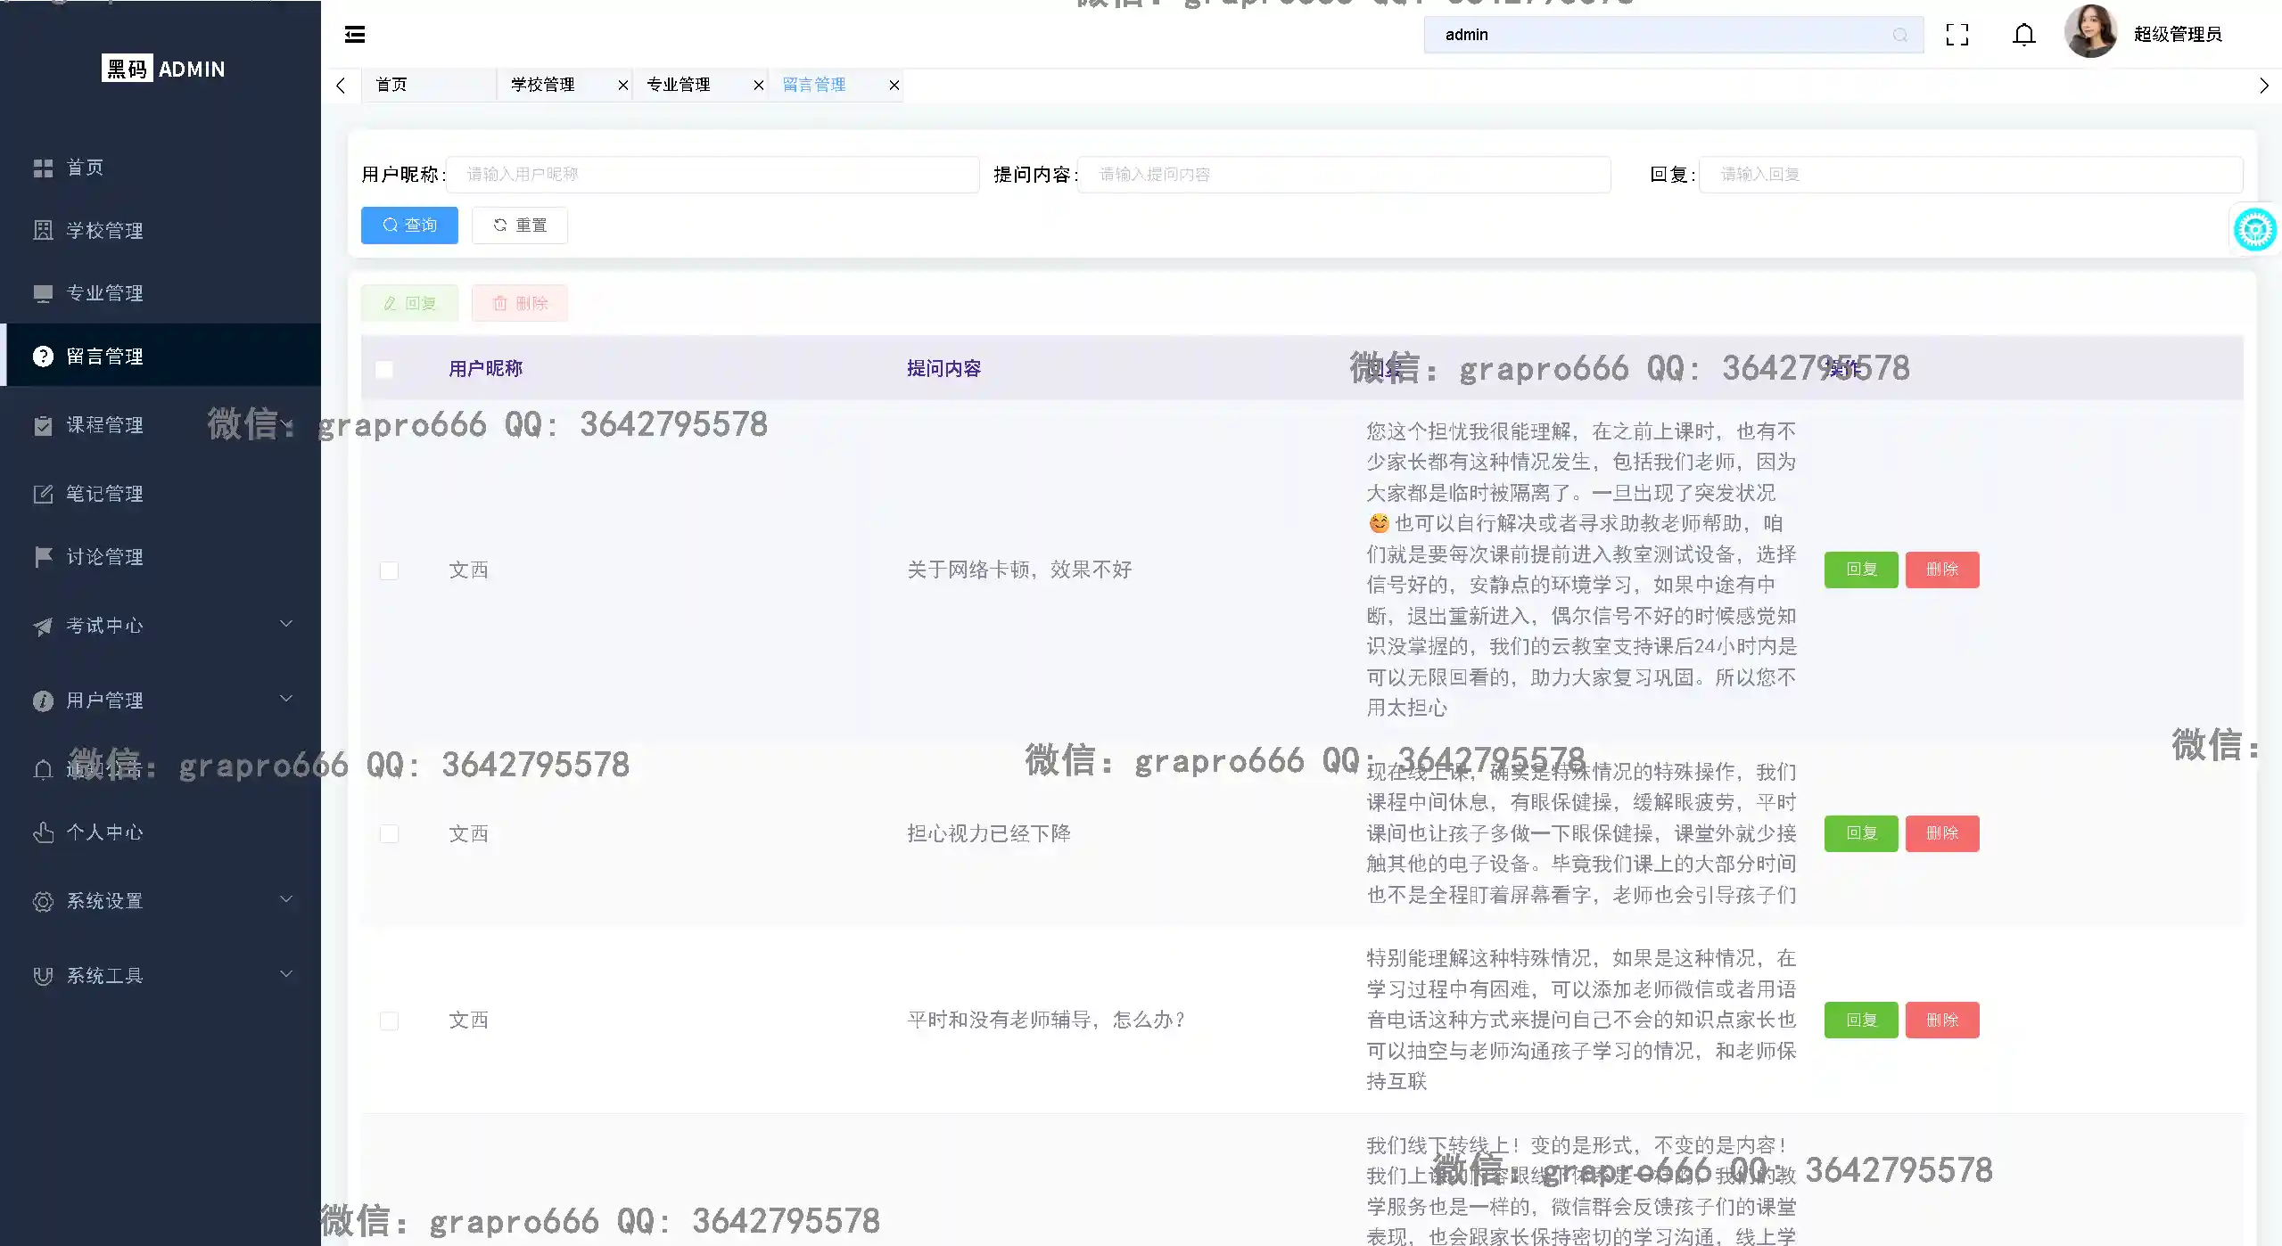Select checkbox for 担心视力已经下降 row
The width and height of the screenshot is (2282, 1246).
tap(389, 834)
